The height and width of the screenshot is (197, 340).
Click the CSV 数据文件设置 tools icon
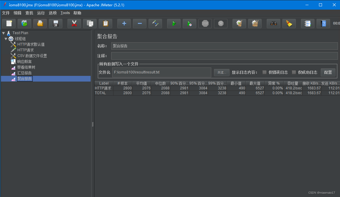tap(13, 56)
